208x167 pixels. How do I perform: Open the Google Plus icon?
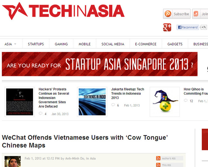[167, 27]
